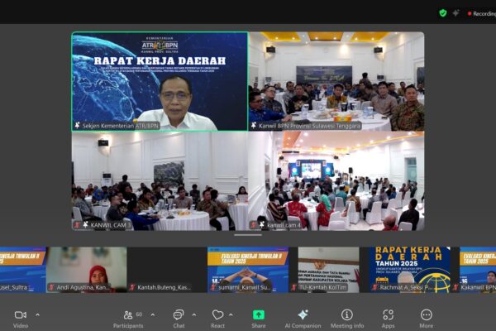The width and height of the screenshot is (496, 331).
Task: Expand the React options chevron
Action: pyautogui.click(x=231, y=314)
